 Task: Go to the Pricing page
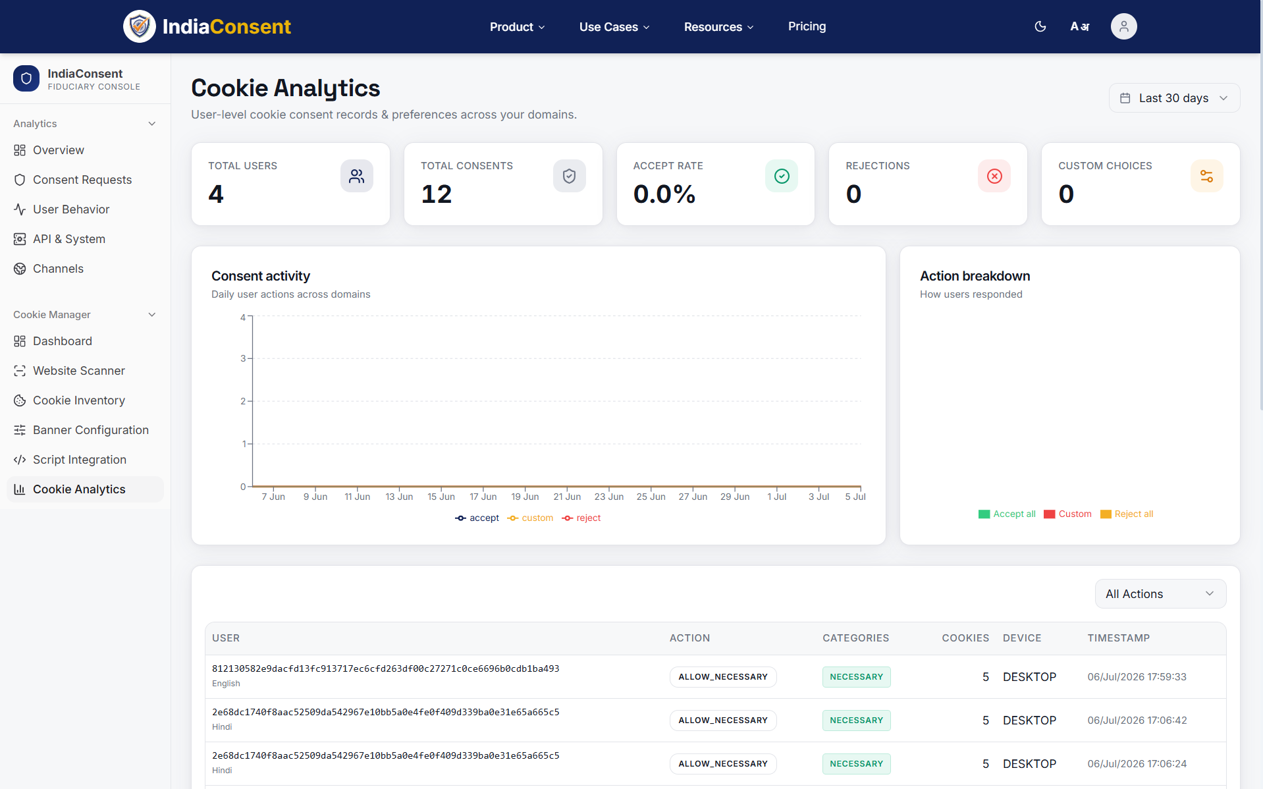pyautogui.click(x=807, y=26)
